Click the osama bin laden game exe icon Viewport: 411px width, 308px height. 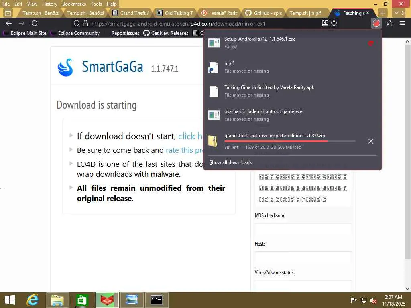tap(214, 115)
